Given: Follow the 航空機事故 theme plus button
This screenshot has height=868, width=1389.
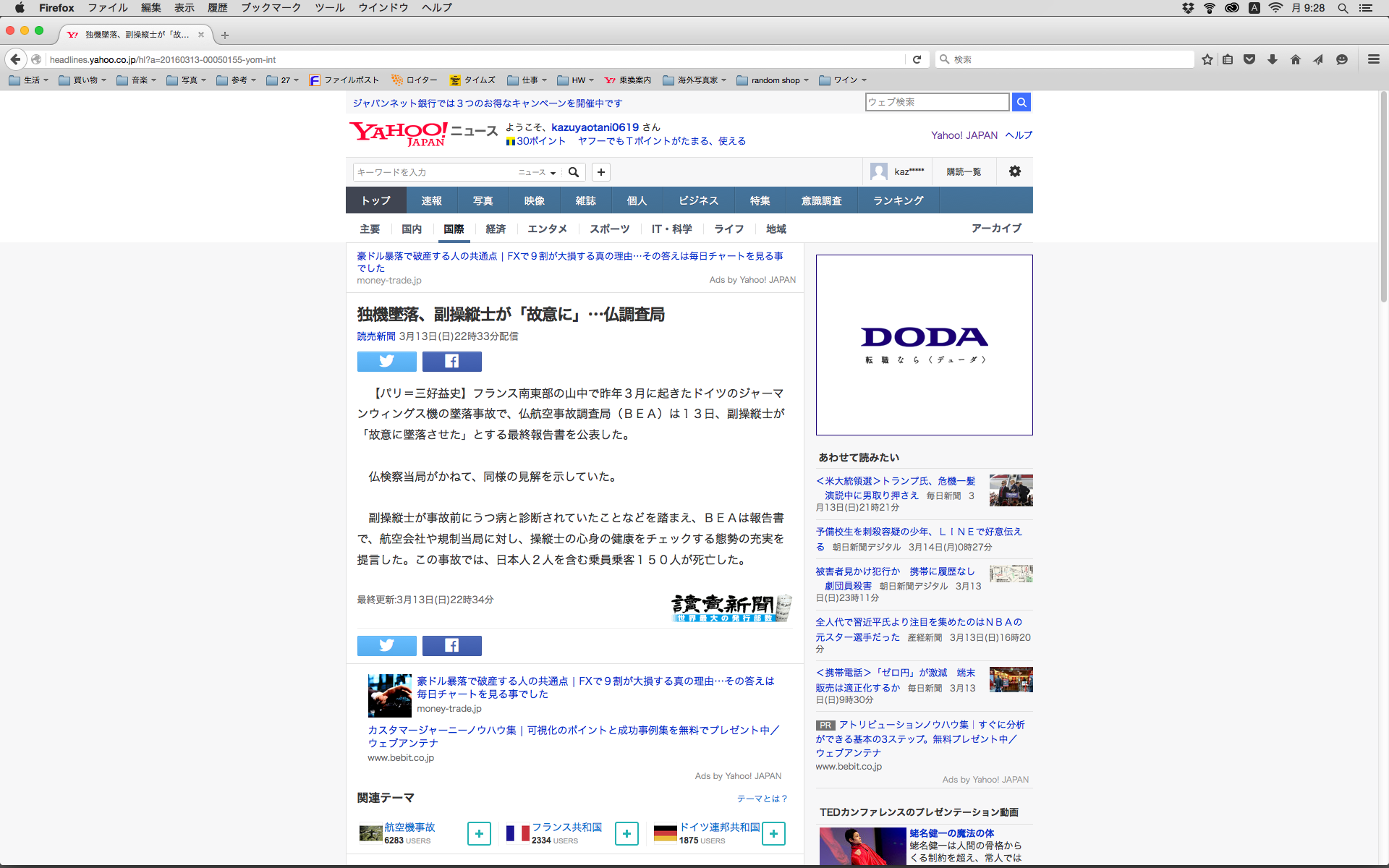Looking at the screenshot, I should (479, 833).
